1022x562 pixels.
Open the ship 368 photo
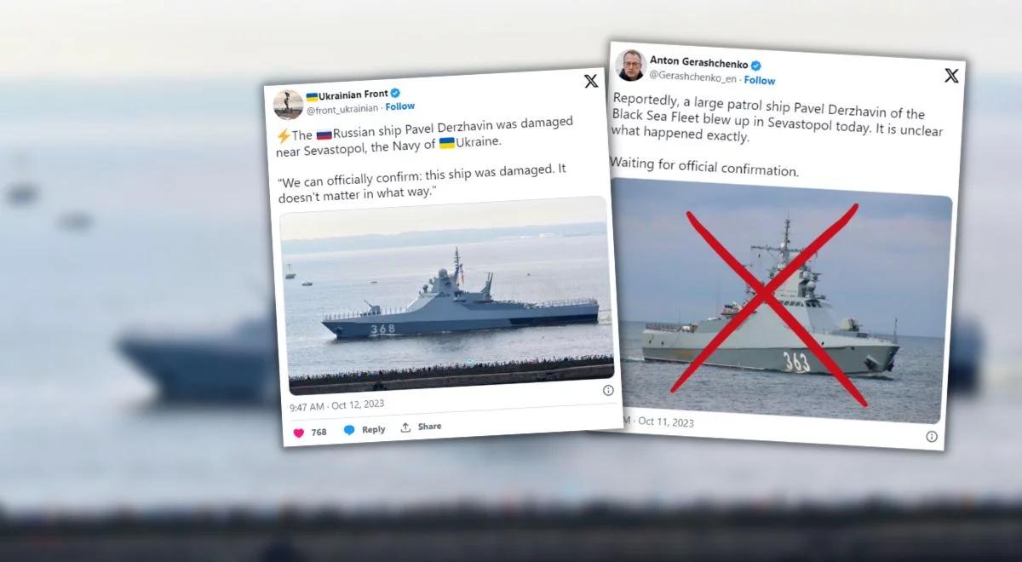446,295
